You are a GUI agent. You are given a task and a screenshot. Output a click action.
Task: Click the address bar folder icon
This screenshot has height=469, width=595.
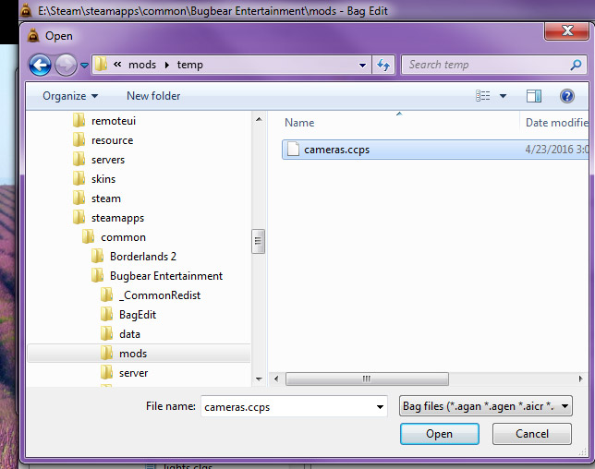[x=101, y=65]
